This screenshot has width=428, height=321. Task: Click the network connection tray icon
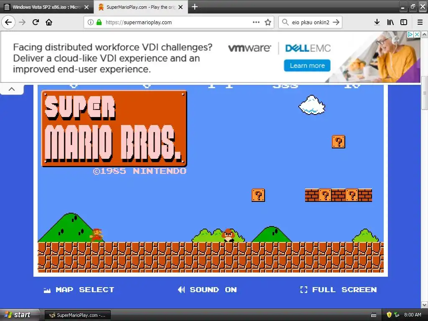click(397, 315)
